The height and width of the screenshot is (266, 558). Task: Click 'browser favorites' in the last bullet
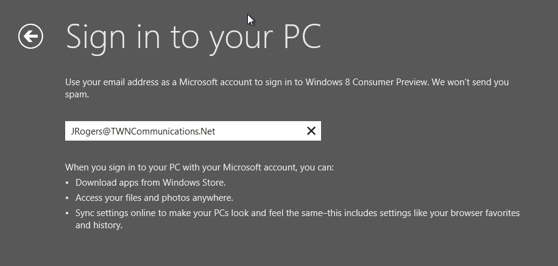485,213
